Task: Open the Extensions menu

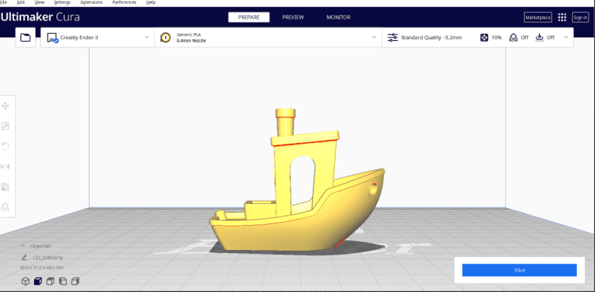Action: (91, 2)
